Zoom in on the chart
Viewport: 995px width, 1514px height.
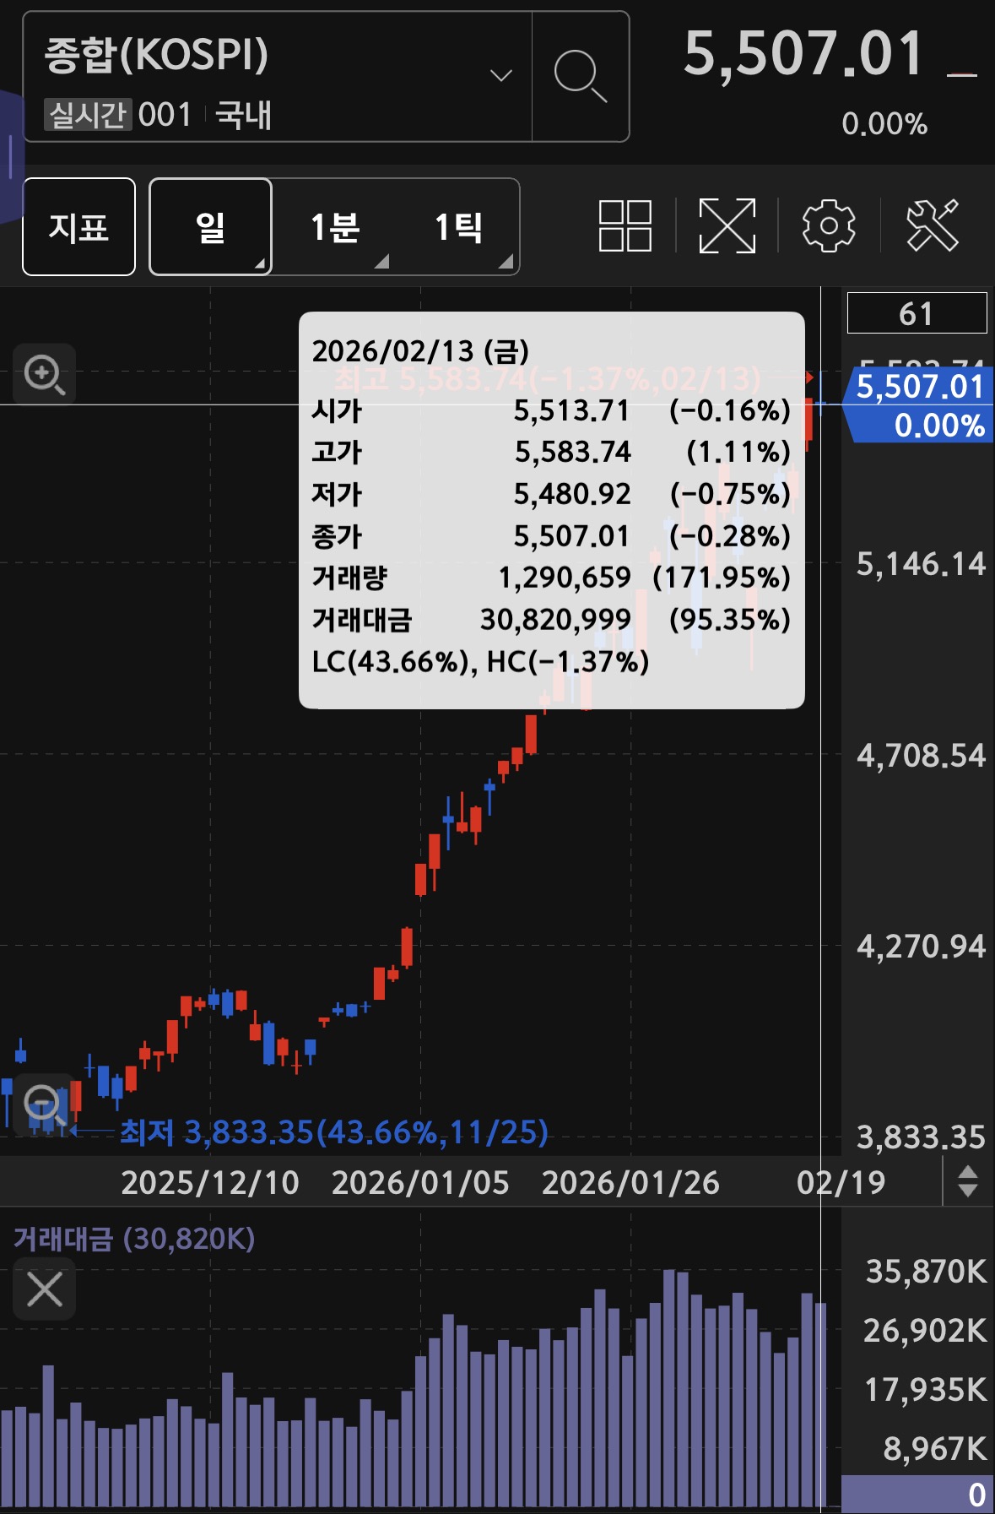[x=45, y=374]
